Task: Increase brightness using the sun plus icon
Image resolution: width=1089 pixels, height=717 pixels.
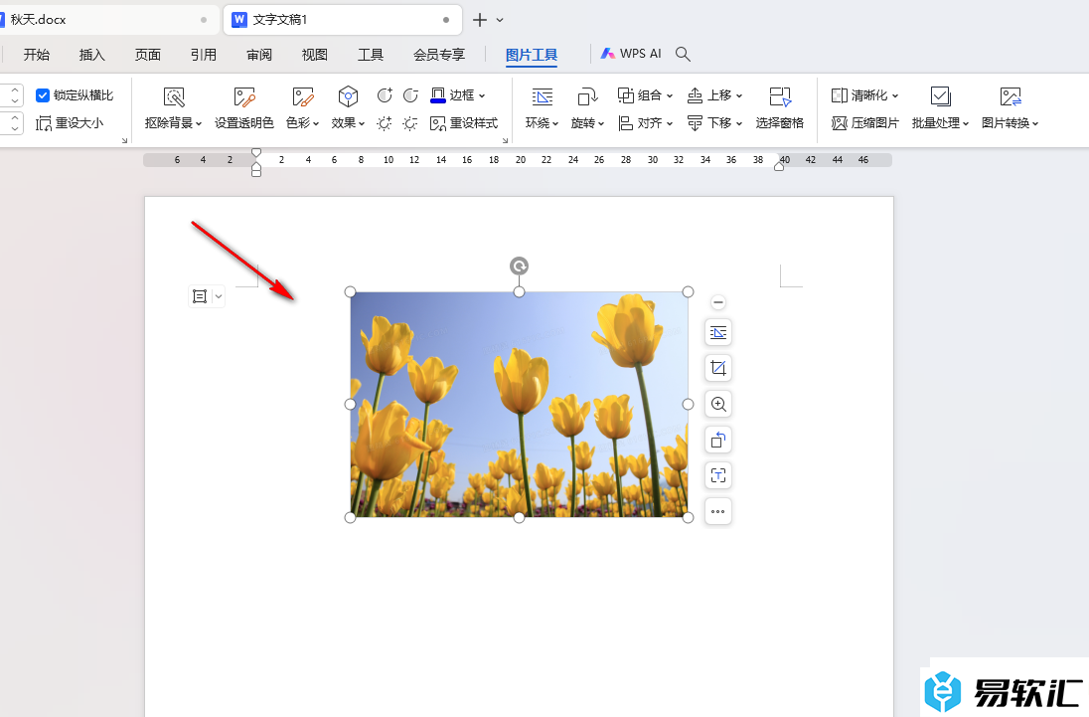Action: pyautogui.click(x=385, y=123)
